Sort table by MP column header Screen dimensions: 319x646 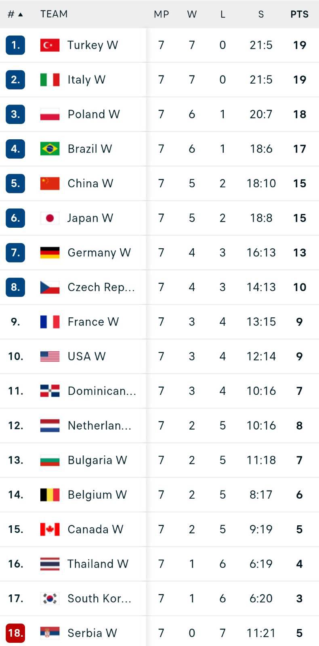tap(161, 14)
